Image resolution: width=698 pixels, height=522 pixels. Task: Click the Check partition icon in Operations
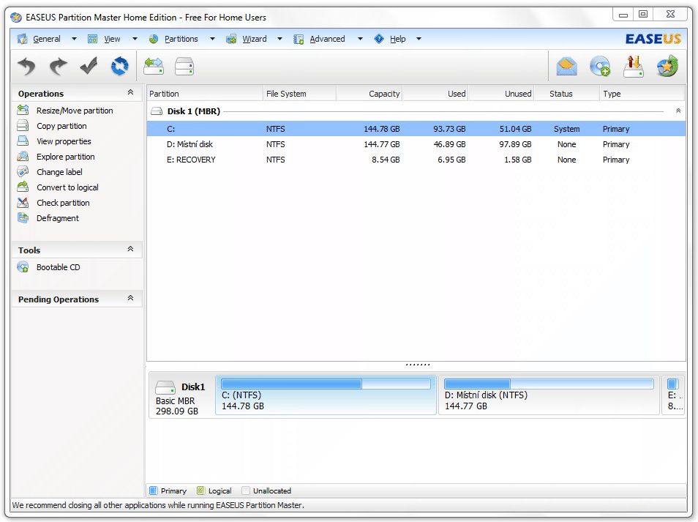23,202
